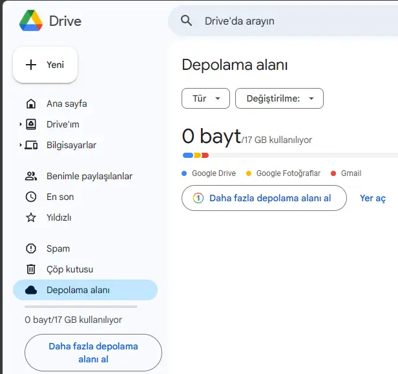Click the star icon beside Yıldızlı
This screenshot has height=374, width=398.
[31, 217]
